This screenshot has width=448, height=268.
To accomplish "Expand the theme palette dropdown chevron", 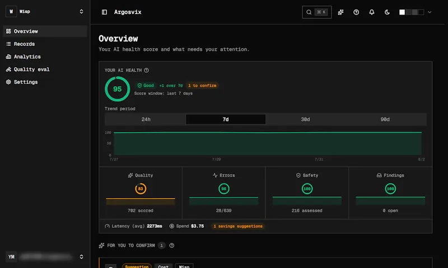I will tap(430, 12).
